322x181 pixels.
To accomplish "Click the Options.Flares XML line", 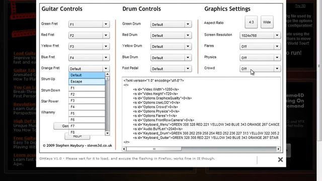I will (155, 116).
